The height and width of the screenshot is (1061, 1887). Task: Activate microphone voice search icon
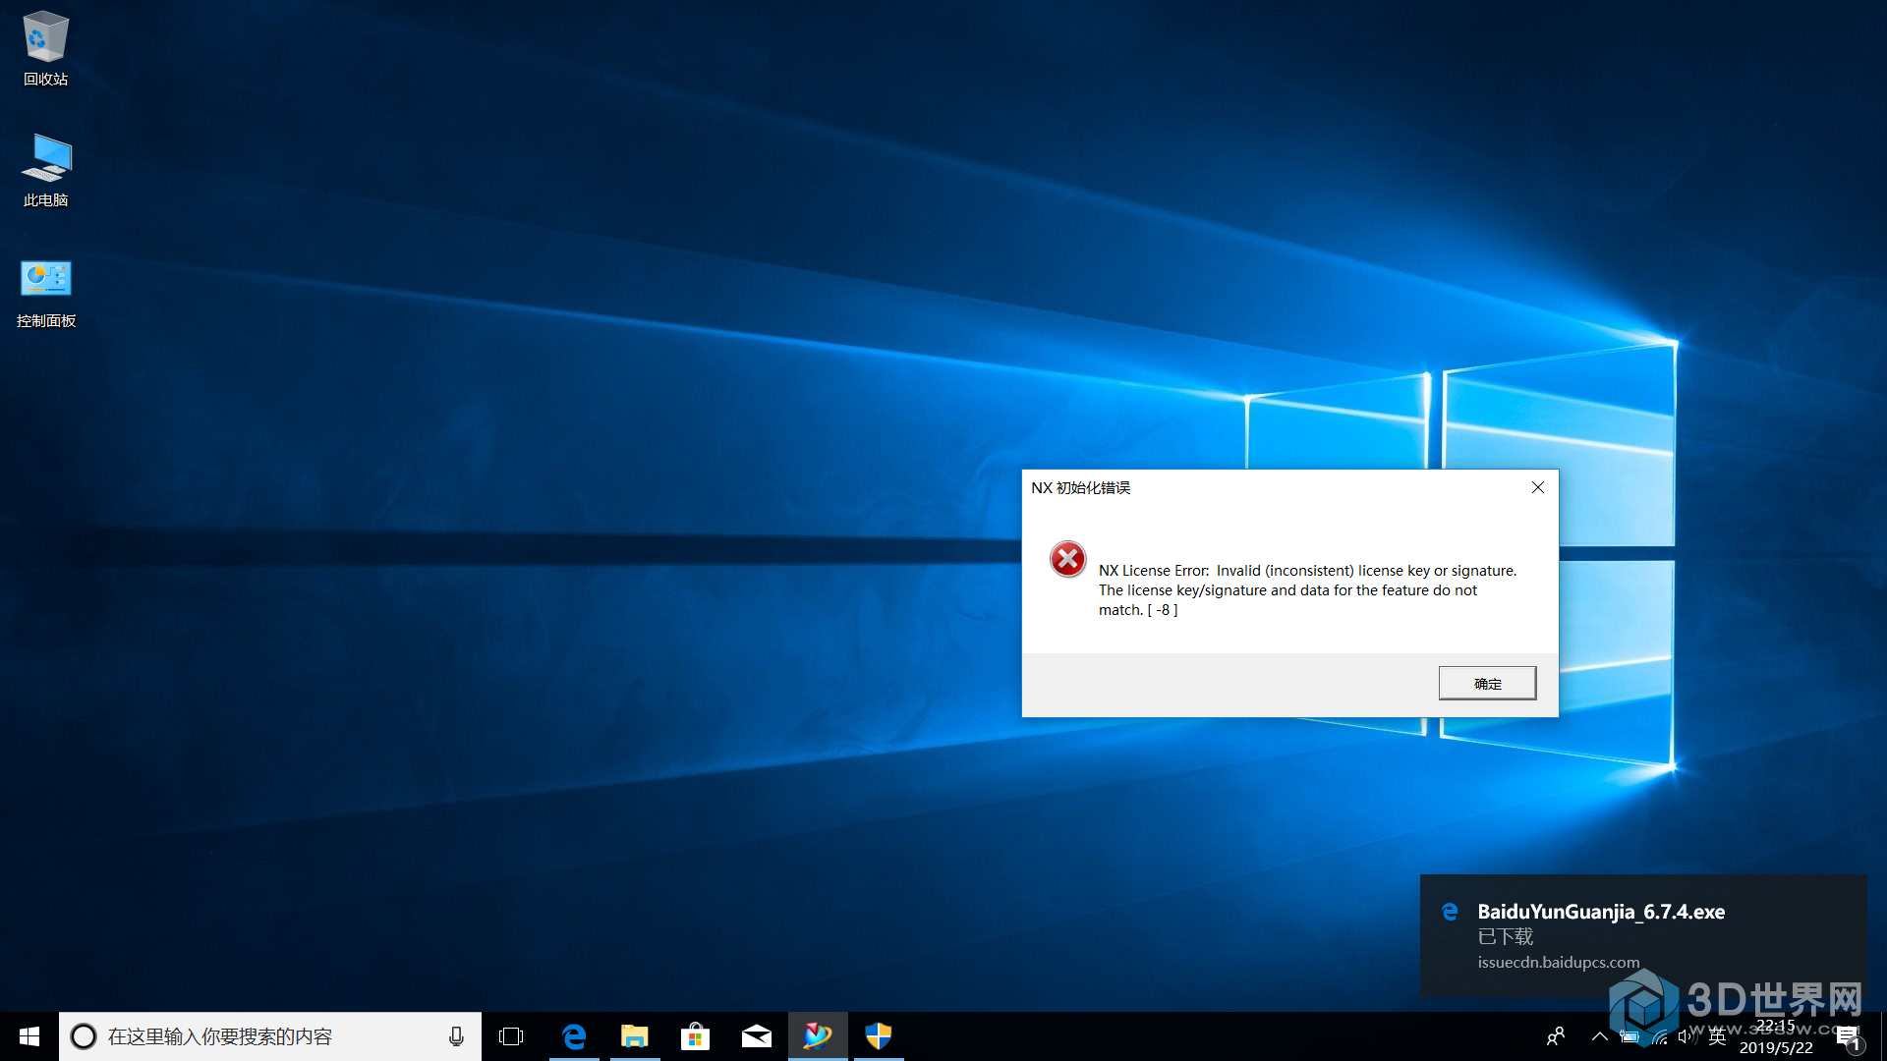coord(456,1036)
